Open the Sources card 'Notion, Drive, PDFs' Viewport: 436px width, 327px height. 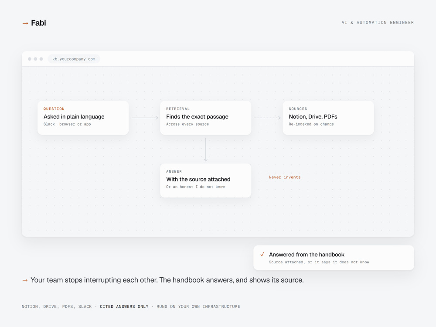coord(328,118)
